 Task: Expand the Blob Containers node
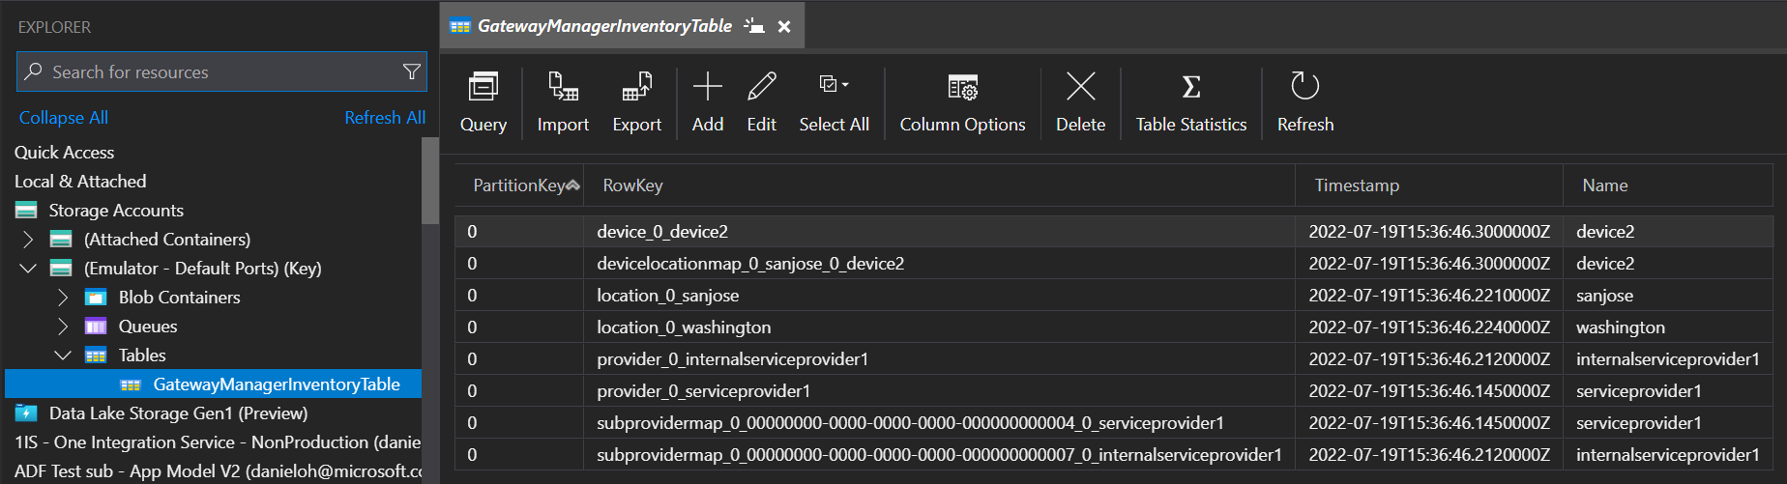pos(63,297)
